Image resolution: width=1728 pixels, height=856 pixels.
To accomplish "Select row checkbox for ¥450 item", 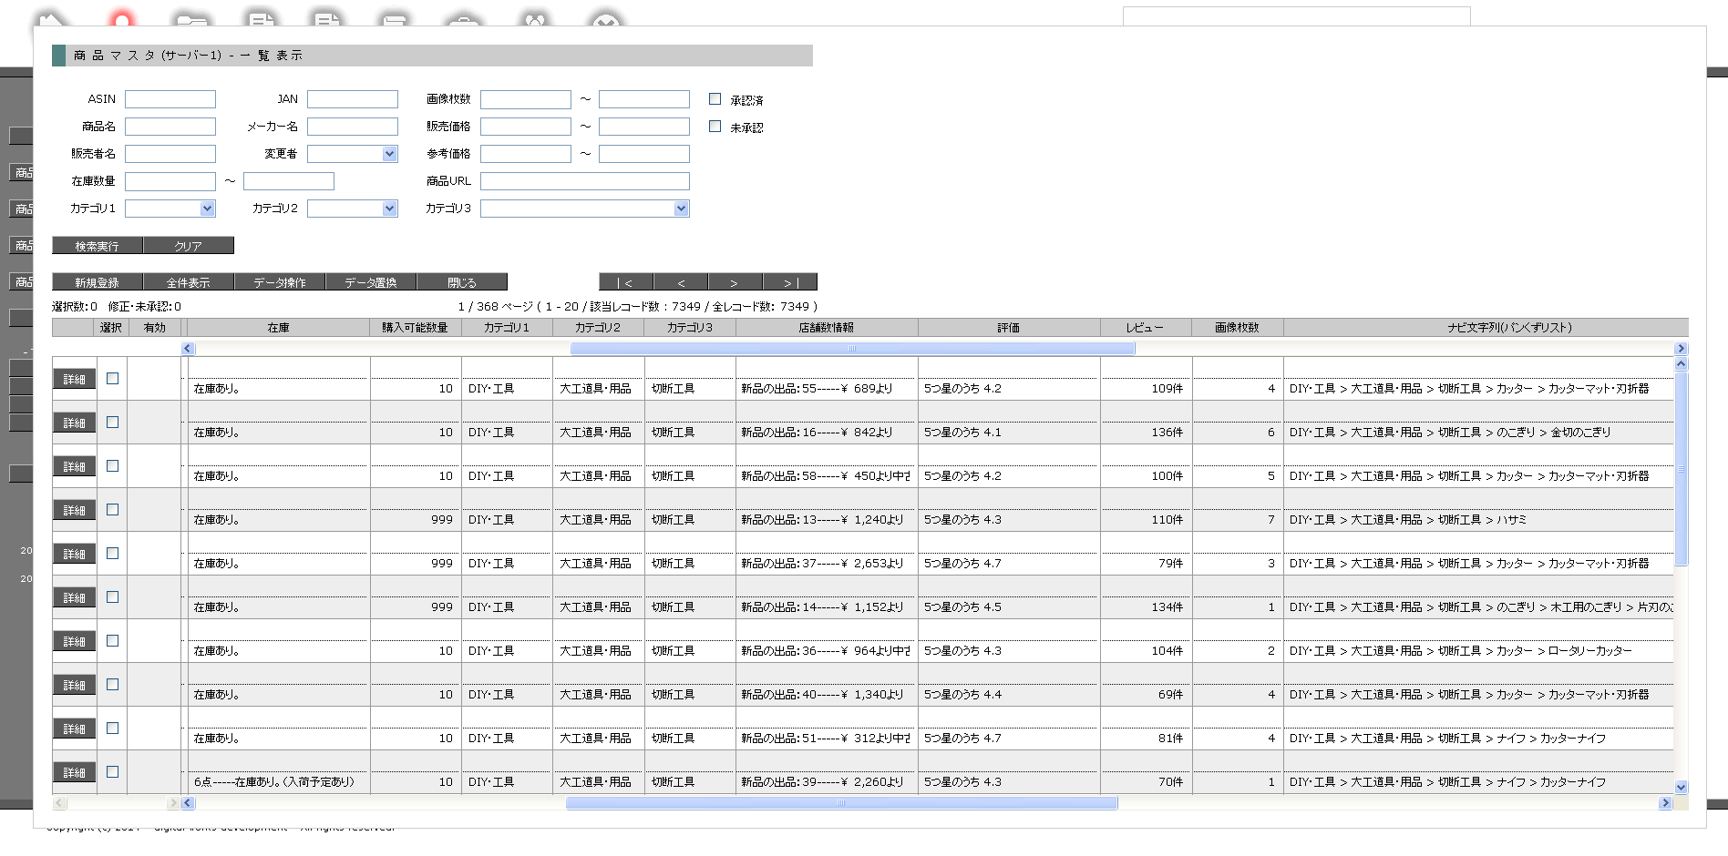I will tap(112, 465).
